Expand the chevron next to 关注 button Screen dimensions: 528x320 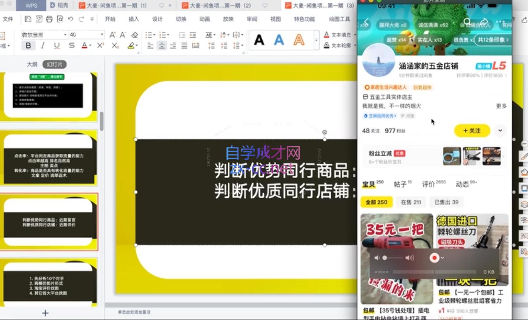pos(500,131)
